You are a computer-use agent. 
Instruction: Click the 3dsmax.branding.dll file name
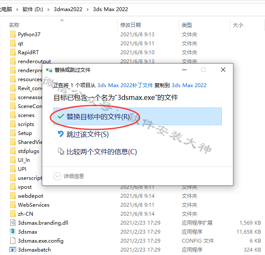43,223
